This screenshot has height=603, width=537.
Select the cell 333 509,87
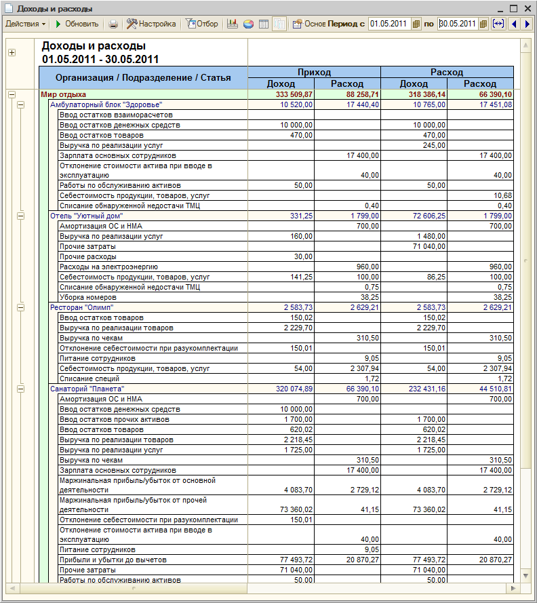coord(281,94)
